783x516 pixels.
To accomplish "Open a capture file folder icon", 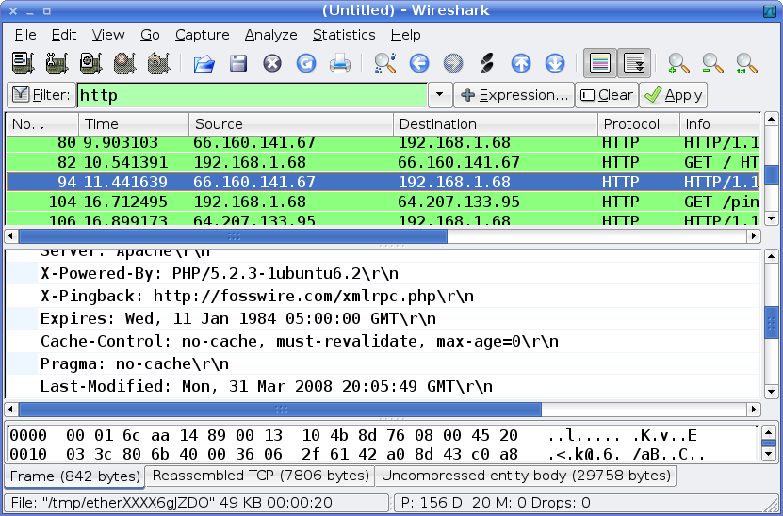I will 204,63.
